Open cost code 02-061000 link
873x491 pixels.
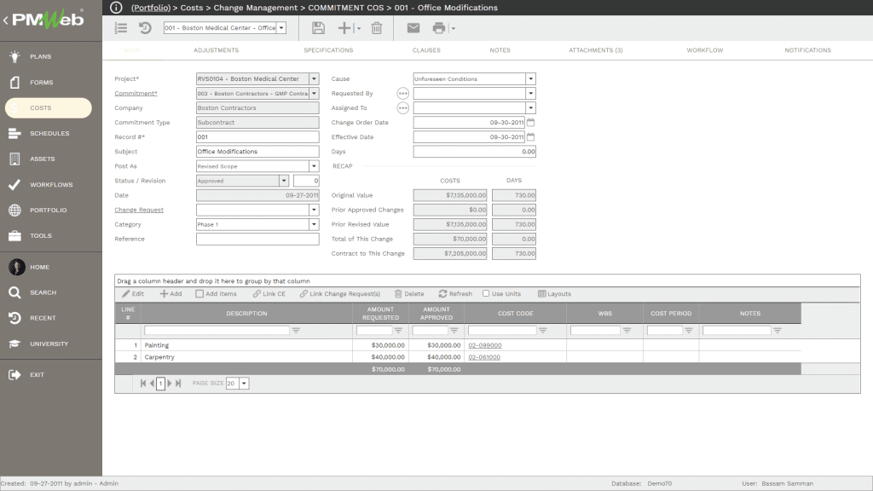point(484,357)
